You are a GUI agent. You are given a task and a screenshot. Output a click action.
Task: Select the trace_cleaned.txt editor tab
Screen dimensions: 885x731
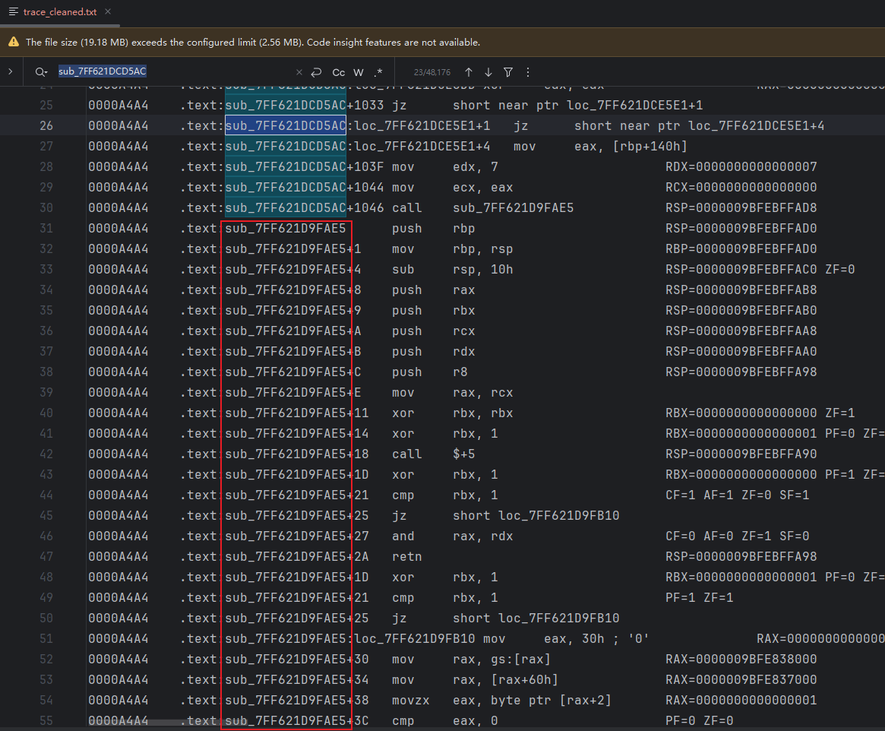(x=57, y=13)
